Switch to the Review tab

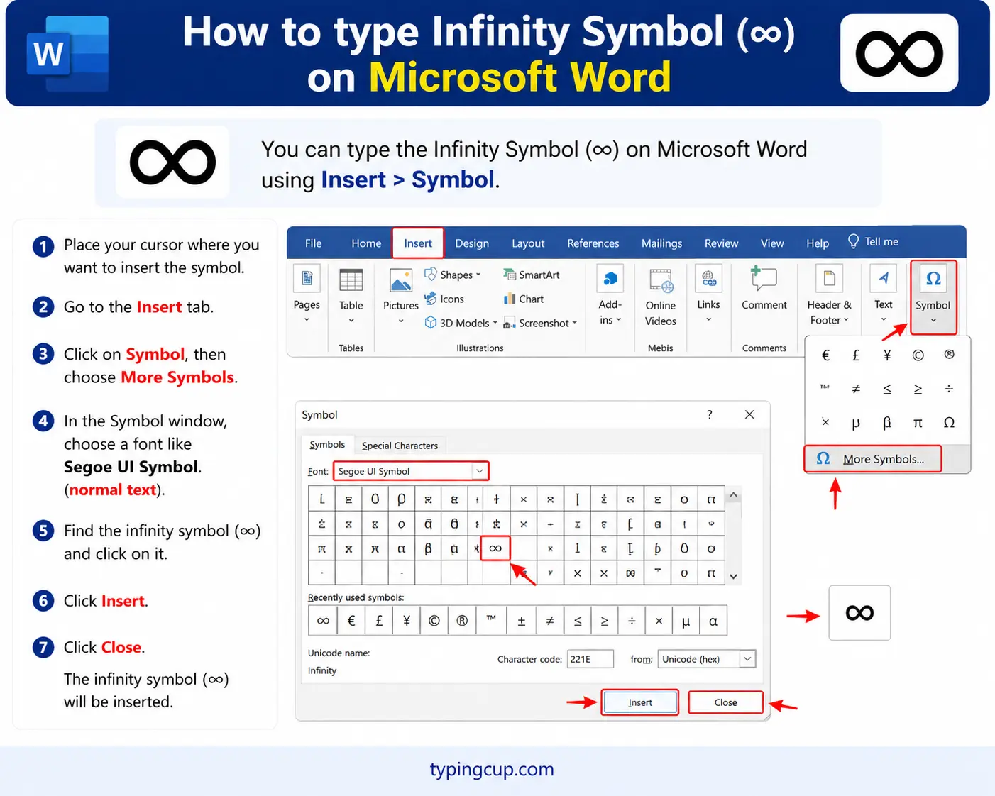721,243
